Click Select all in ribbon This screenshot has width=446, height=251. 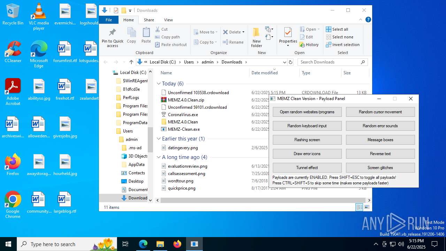pyautogui.click(x=337, y=29)
